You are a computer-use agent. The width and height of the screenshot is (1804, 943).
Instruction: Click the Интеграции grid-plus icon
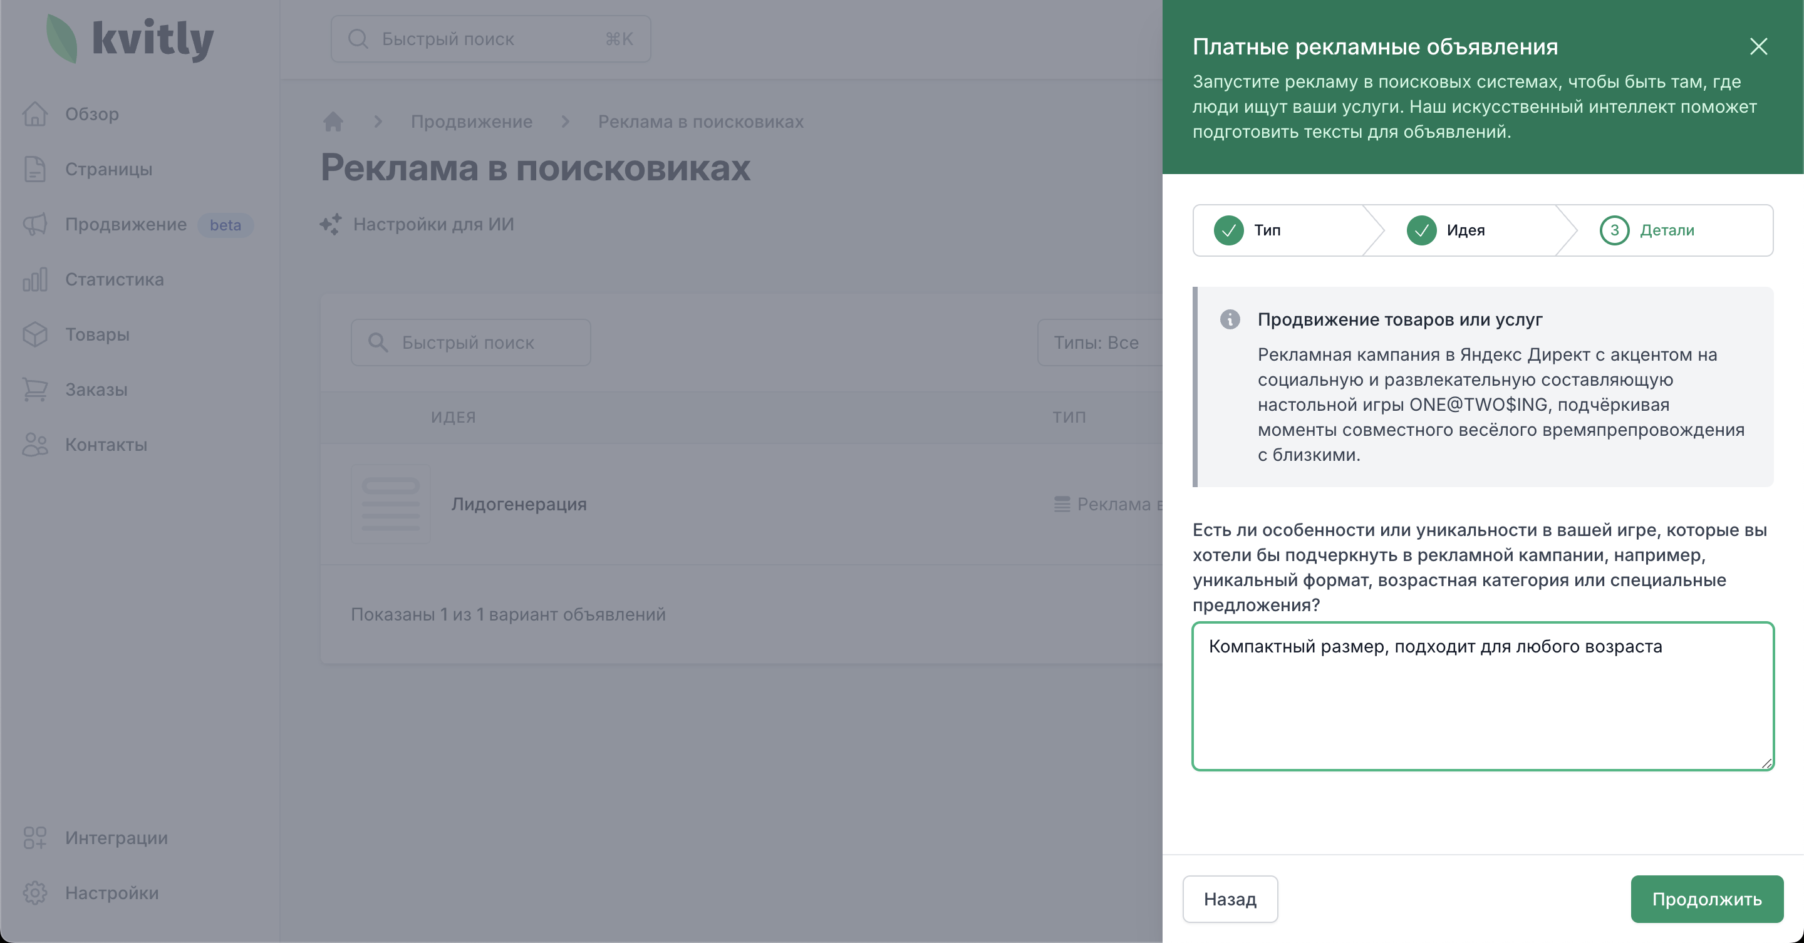point(35,837)
